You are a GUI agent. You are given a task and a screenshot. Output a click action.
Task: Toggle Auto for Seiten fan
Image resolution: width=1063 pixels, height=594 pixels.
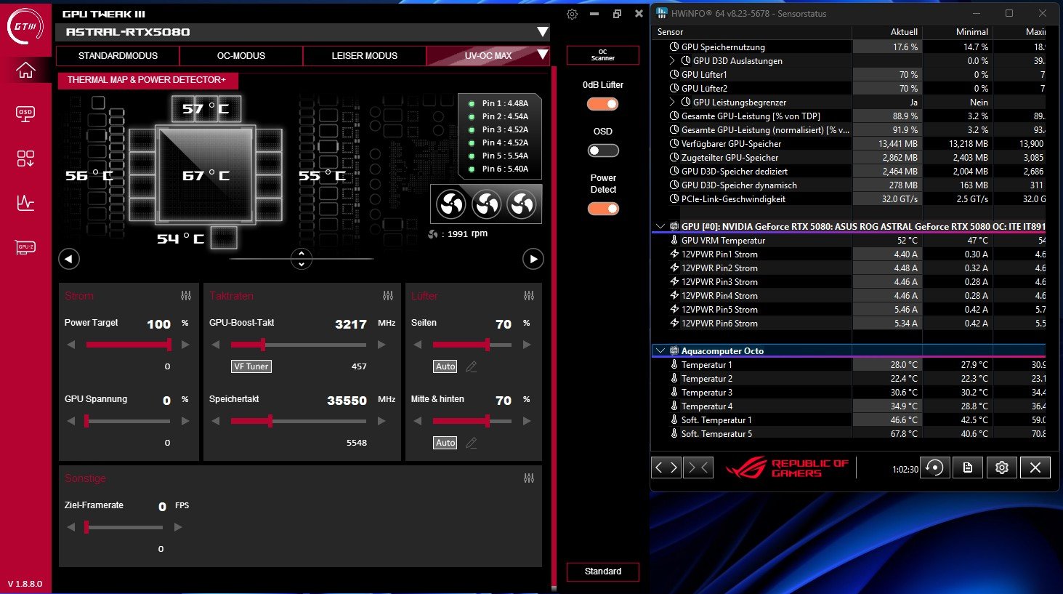pyautogui.click(x=445, y=366)
